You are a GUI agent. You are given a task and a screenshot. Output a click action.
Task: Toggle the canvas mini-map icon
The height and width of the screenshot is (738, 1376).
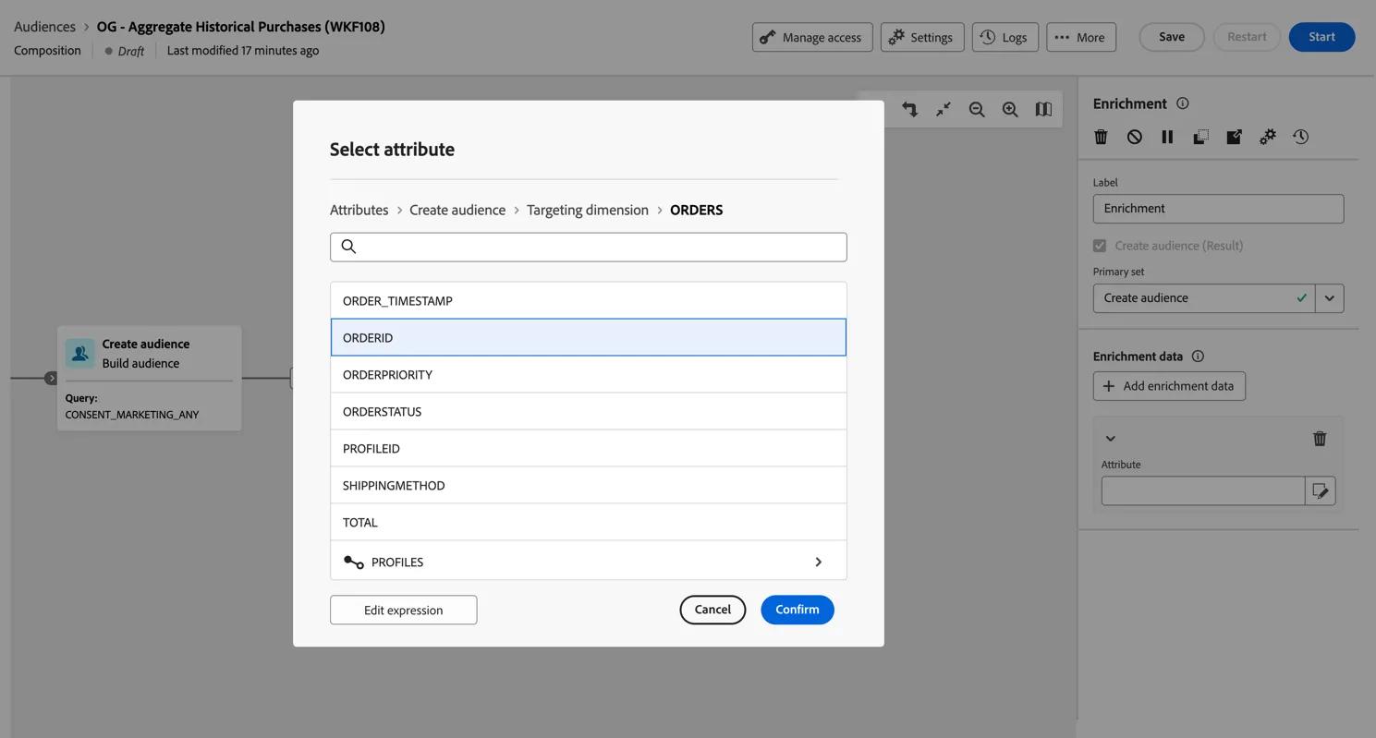[x=1043, y=109]
